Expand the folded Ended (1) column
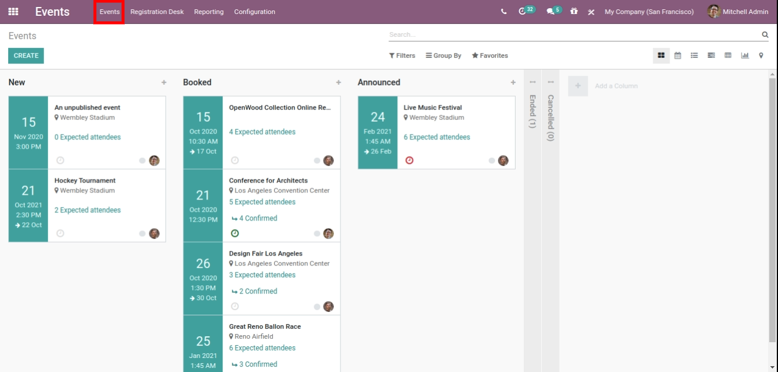 coord(533,111)
